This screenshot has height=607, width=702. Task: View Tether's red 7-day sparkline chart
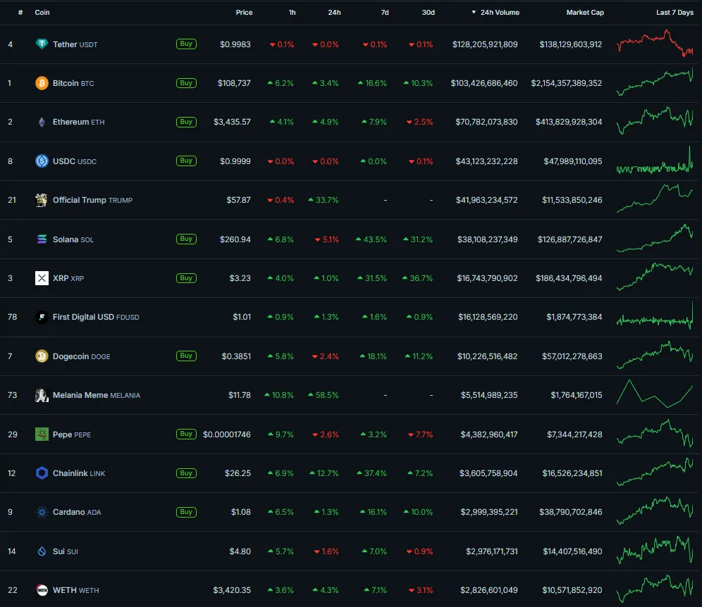(x=655, y=43)
